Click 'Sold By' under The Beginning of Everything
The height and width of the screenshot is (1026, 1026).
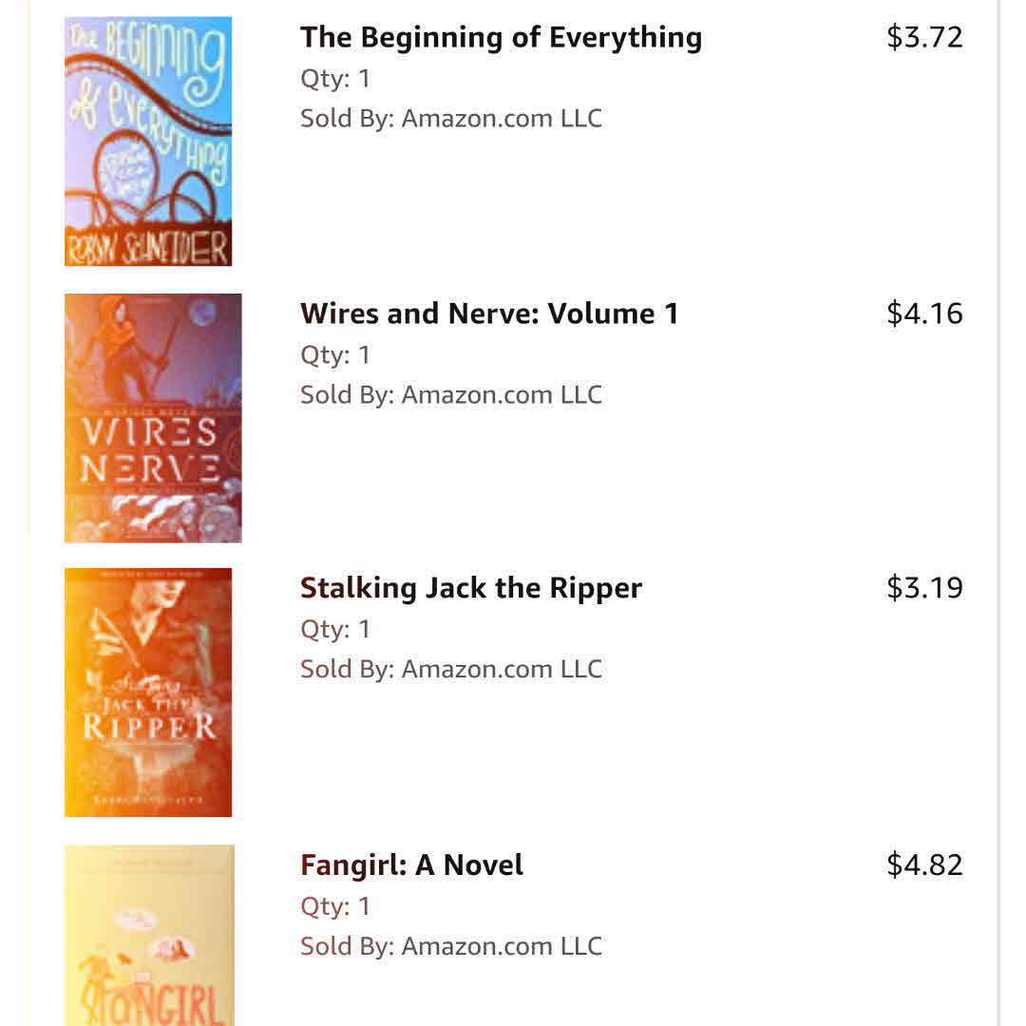451,119
